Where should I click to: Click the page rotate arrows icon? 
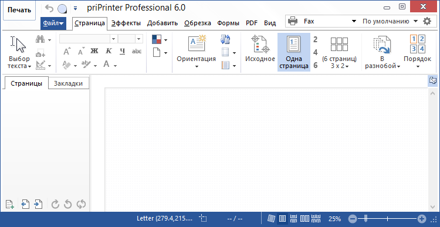[x=225, y=39]
